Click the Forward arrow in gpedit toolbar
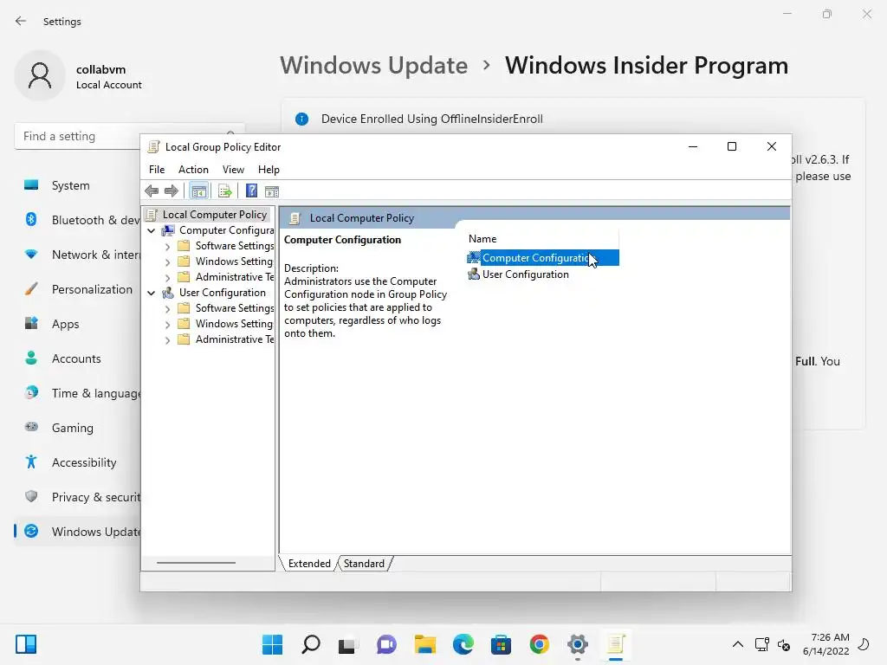Screen dimensions: 887x665 (x=172, y=191)
